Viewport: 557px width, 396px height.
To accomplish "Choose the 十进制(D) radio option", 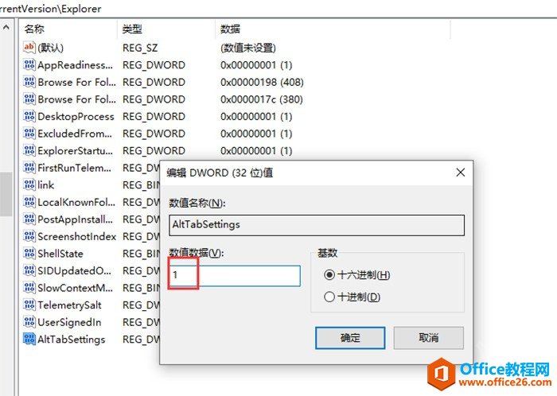I will (329, 297).
